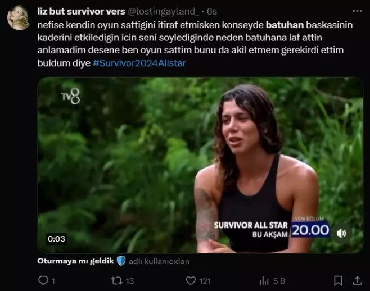The height and width of the screenshot is (291, 370).
Task: Click the 0:03 video duration badge
Action: tap(56, 239)
